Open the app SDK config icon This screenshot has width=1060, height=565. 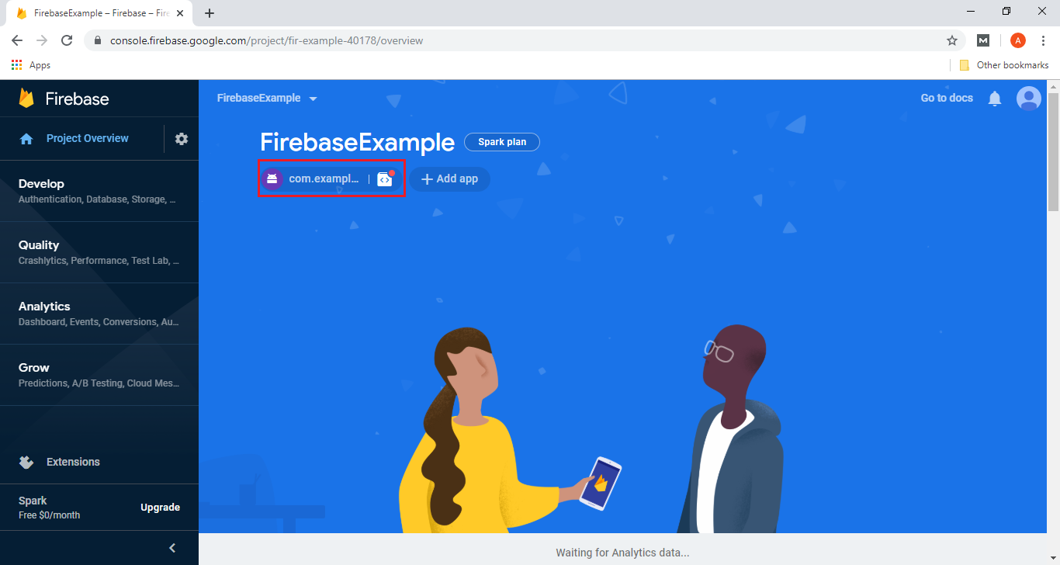point(385,179)
